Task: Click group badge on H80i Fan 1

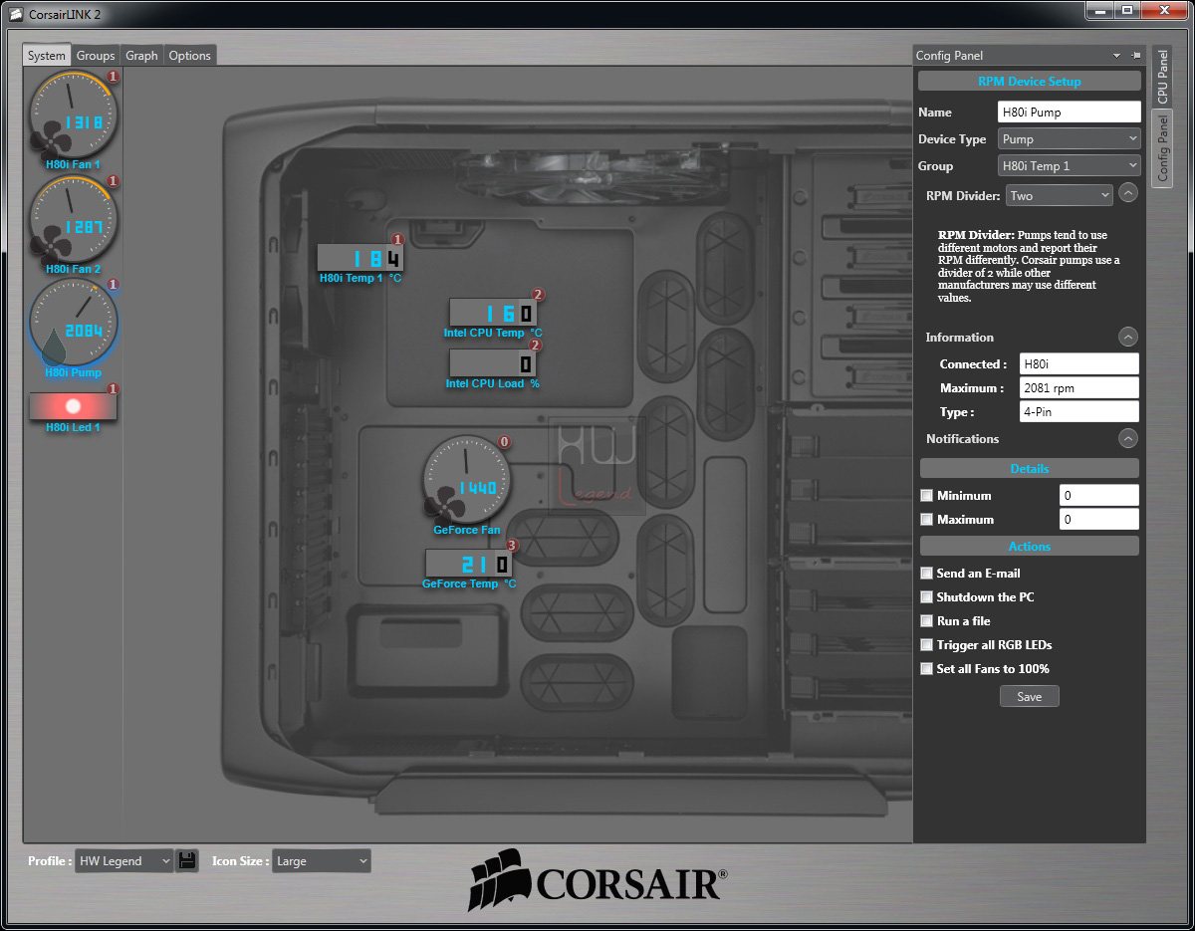Action: pyautogui.click(x=113, y=77)
